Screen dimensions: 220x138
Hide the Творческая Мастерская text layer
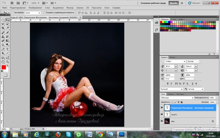(162, 107)
